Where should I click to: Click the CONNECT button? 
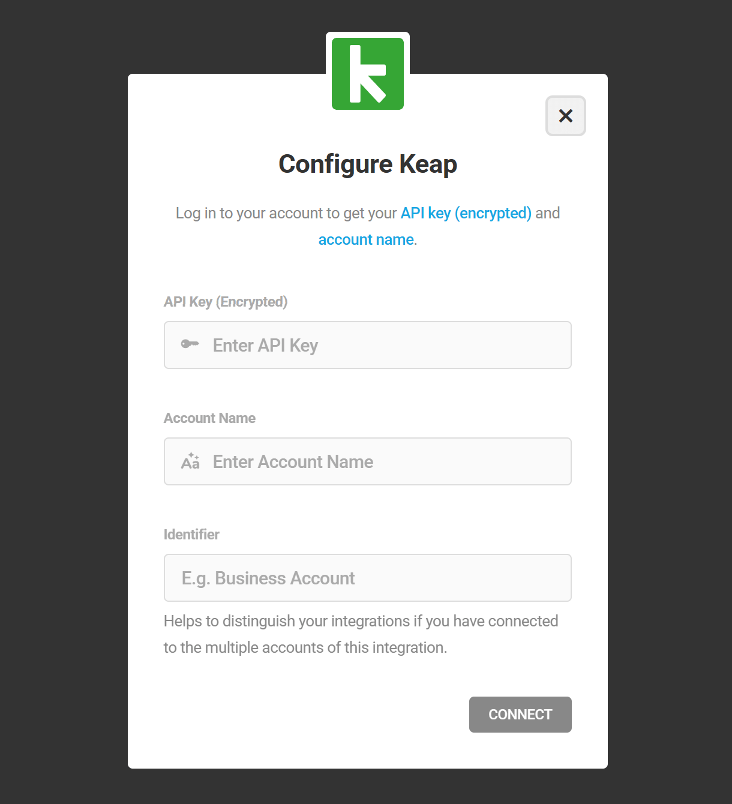pos(520,715)
